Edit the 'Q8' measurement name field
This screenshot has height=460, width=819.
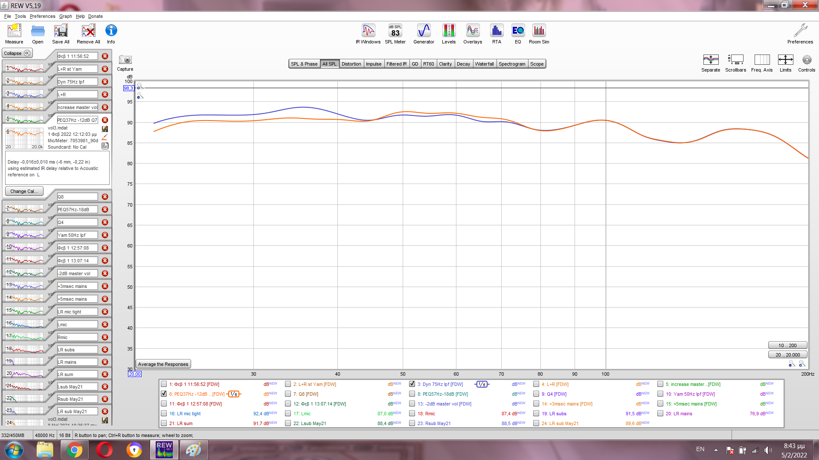(x=77, y=197)
